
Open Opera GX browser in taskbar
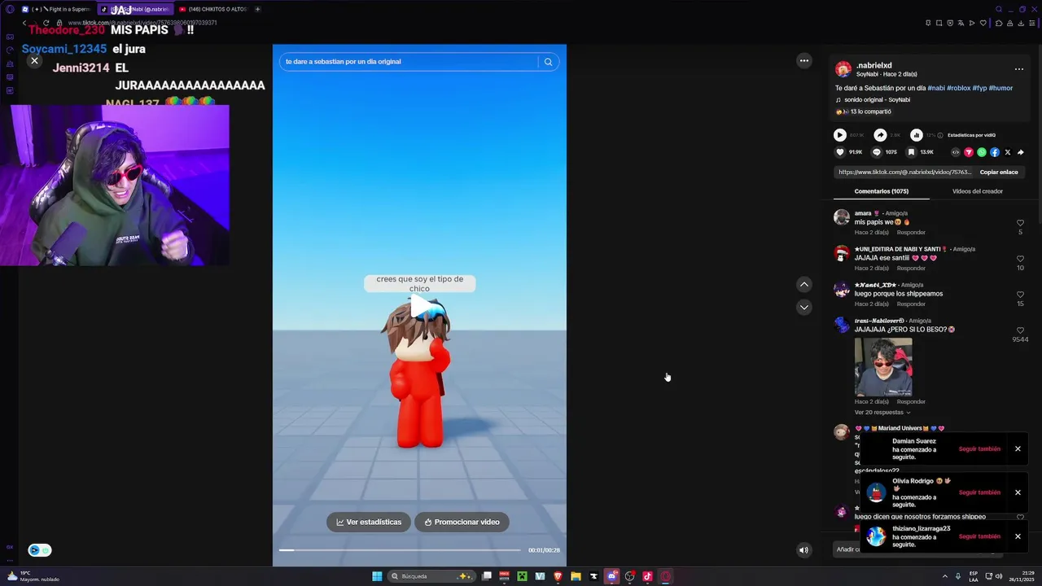pyautogui.click(x=665, y=576)
